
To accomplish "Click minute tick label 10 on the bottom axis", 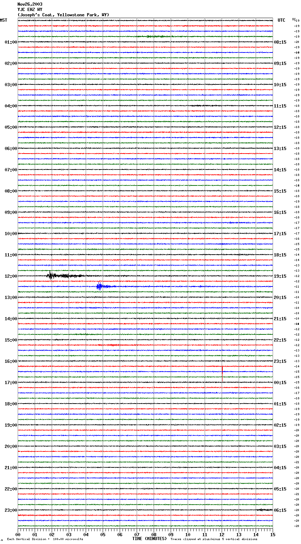I will pyautogui.click(x=188, y=535).
